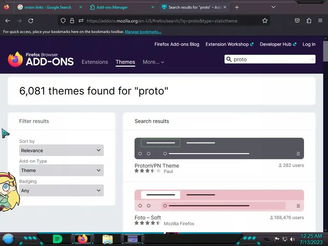Select the "Mozilla Firefox" author text
Image resolution: width=328 pixels, height=246 pixels.
(179, 223)
